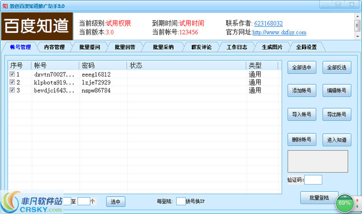
Task: Select account klpbota919... cell
Action: coord(54,82)
